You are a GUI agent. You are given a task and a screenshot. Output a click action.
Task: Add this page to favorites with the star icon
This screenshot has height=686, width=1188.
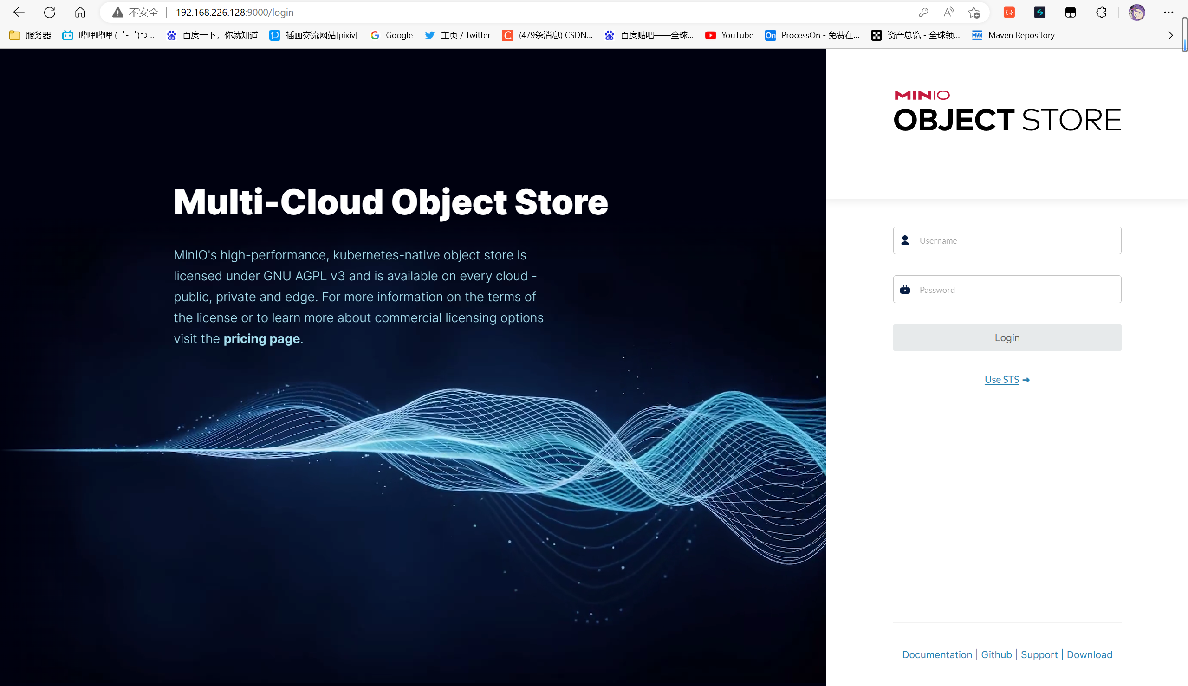974,12
